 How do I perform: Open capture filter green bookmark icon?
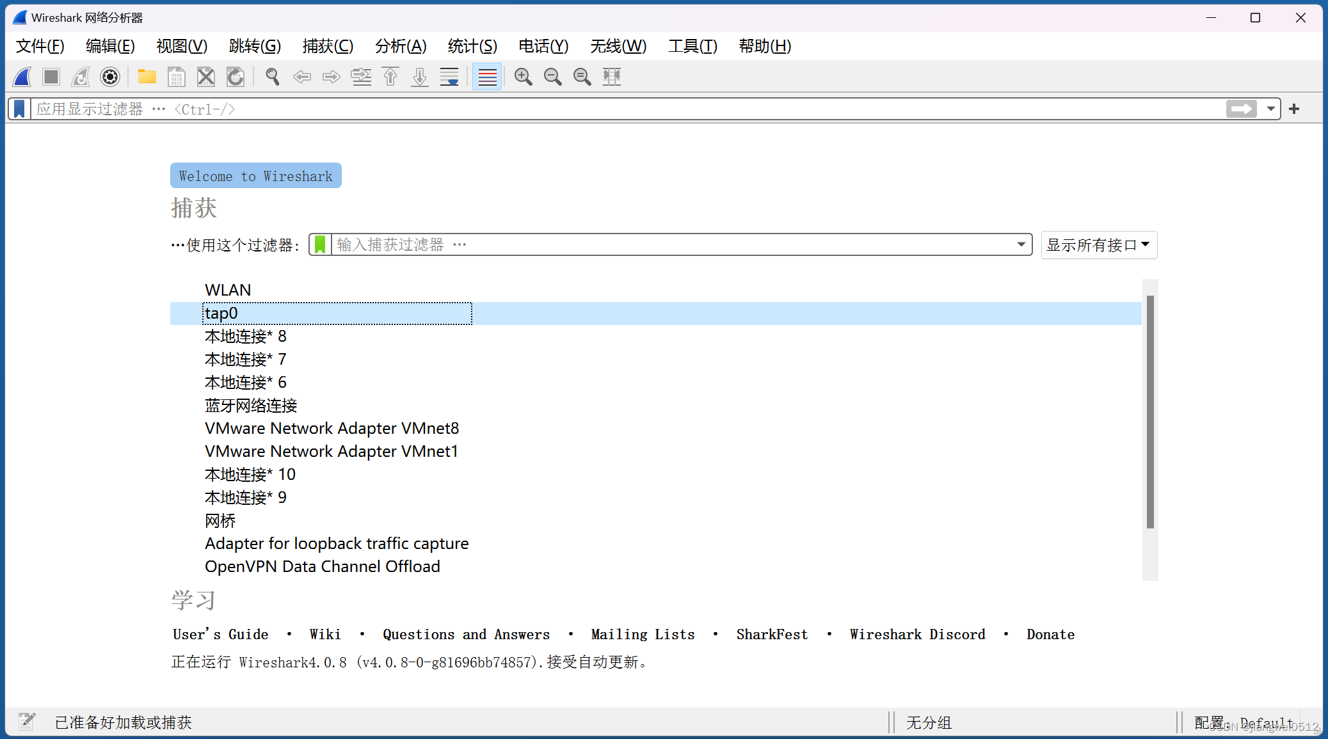[320, 244]
